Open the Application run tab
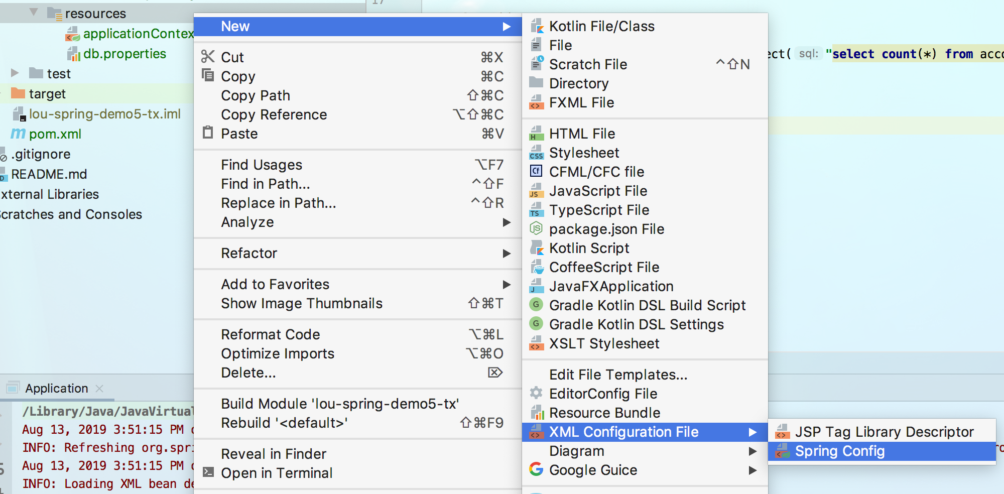This screenshot has width=1004, height=494. 56,389
